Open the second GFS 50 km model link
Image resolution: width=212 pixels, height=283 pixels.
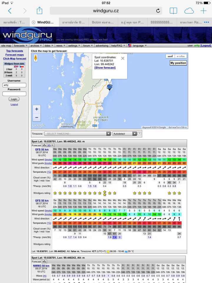point(42,200)
